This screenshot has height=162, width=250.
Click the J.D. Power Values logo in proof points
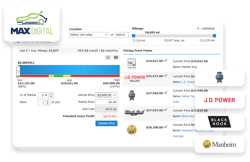coord(135,79)
